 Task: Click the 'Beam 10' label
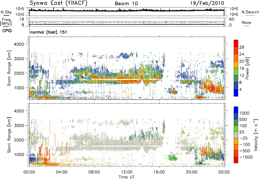[x=126, y=4]
